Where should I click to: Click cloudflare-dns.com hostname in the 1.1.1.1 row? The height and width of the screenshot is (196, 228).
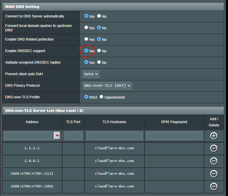114,148
